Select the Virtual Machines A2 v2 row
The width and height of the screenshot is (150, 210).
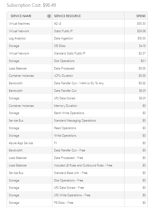(x=77, y=24)
